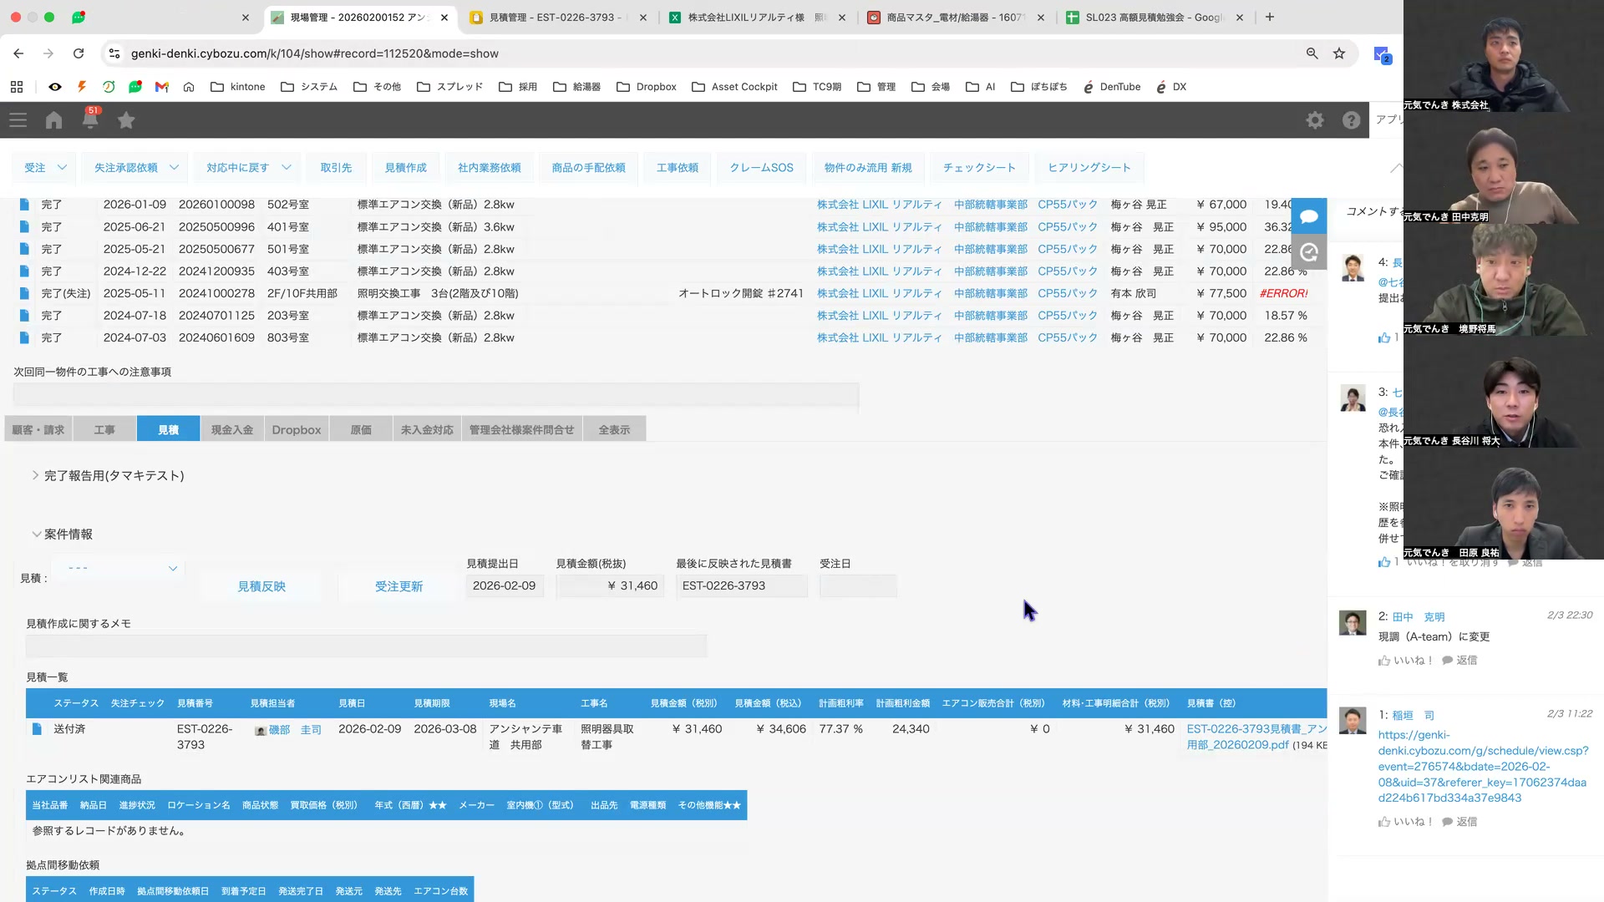Click the 工事依頼 button

pyautogui.click(x=678, y=168)
